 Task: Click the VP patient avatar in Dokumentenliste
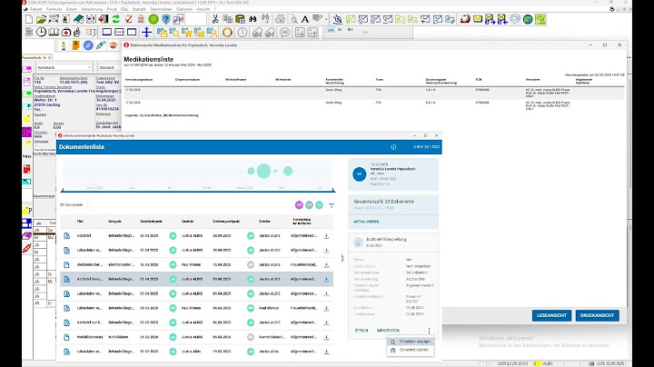[x=359, y=174]
